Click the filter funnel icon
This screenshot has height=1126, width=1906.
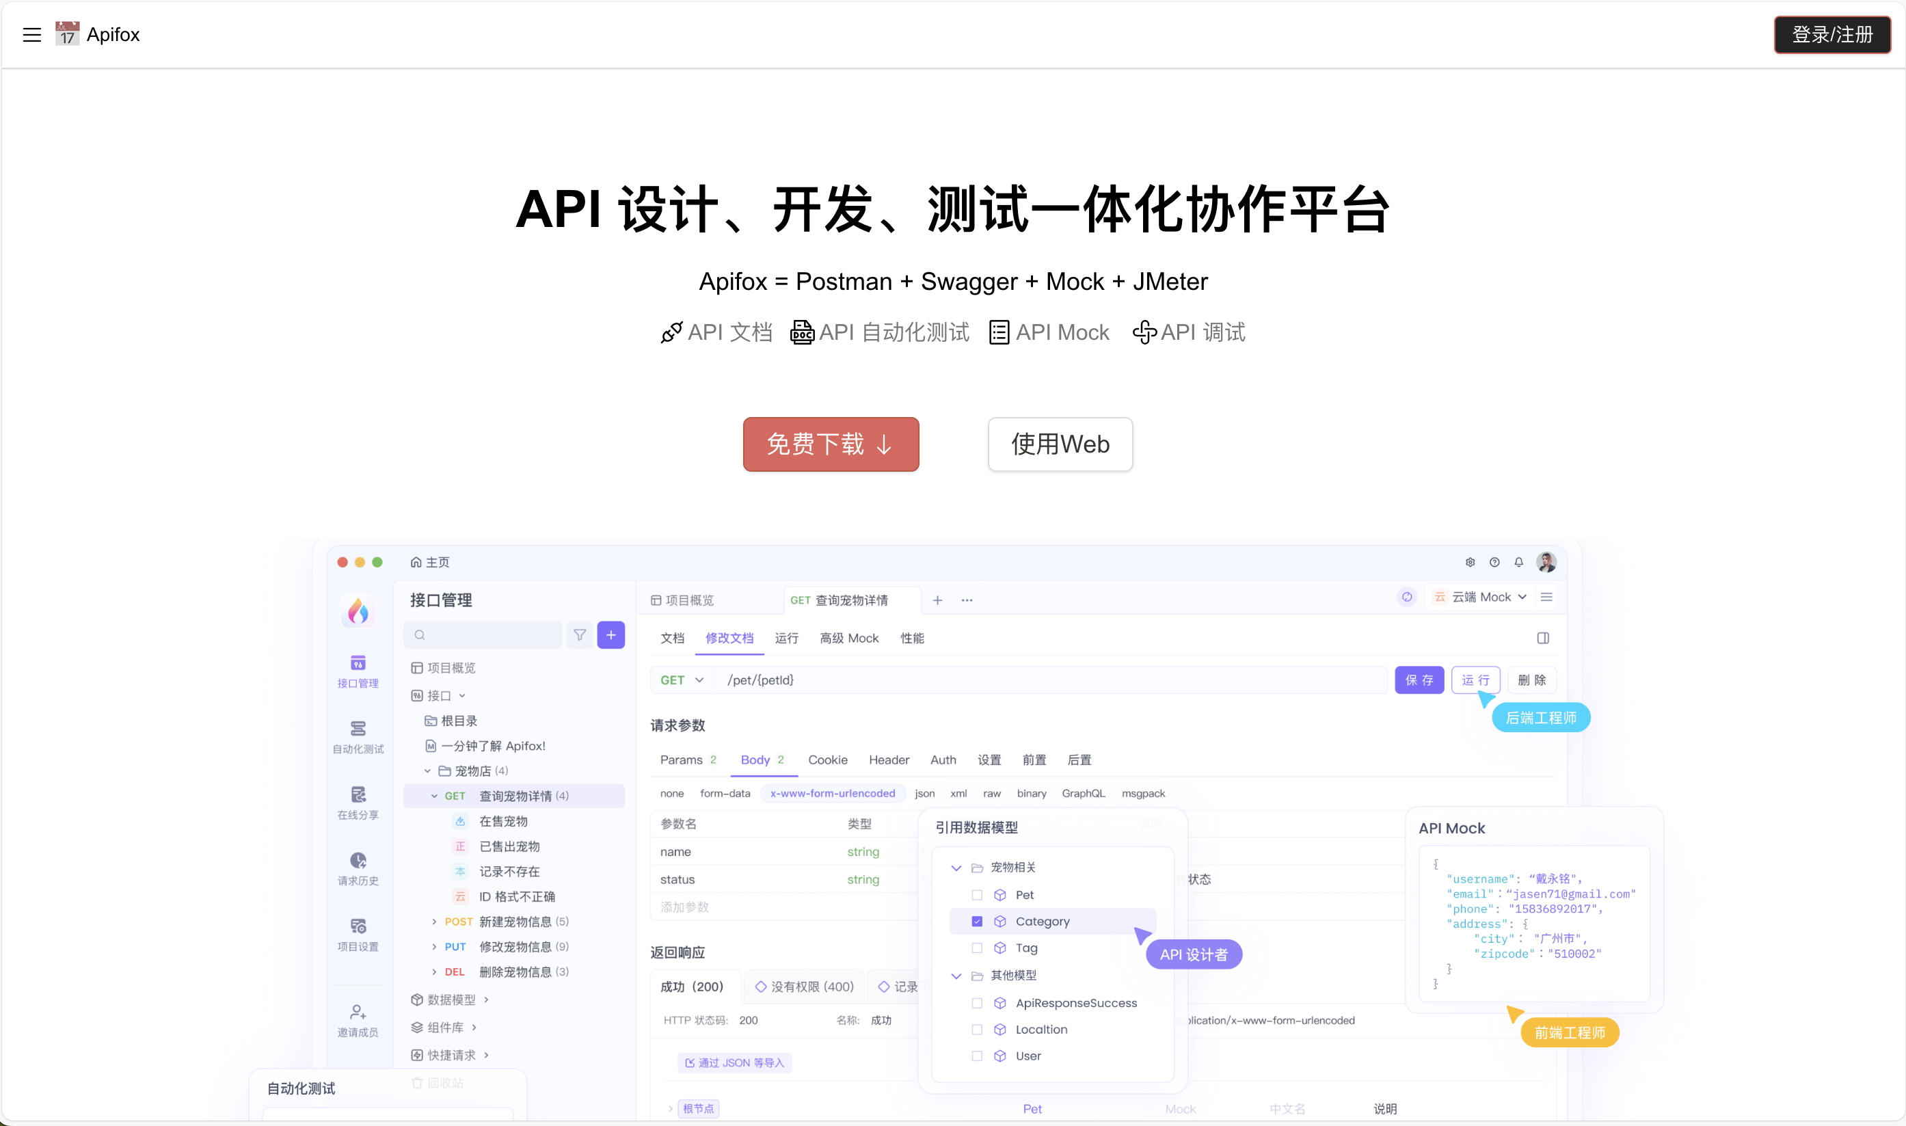(580, 635)
